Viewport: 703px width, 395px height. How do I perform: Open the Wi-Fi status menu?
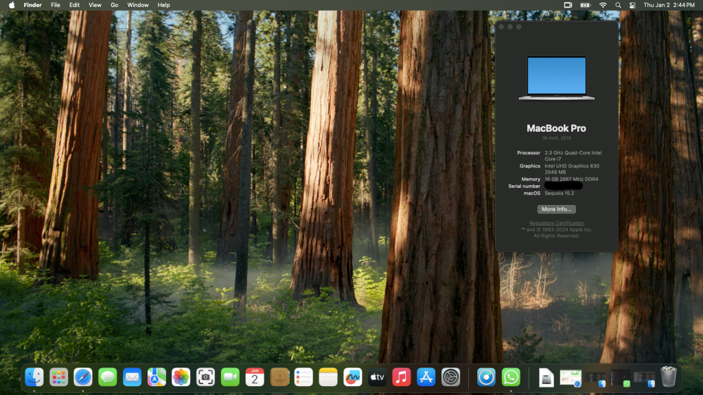coord(603,5)
